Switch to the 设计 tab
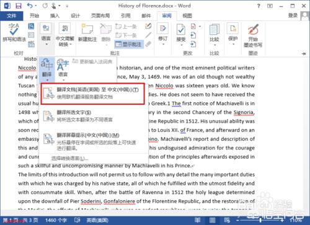 click(75, 15)
